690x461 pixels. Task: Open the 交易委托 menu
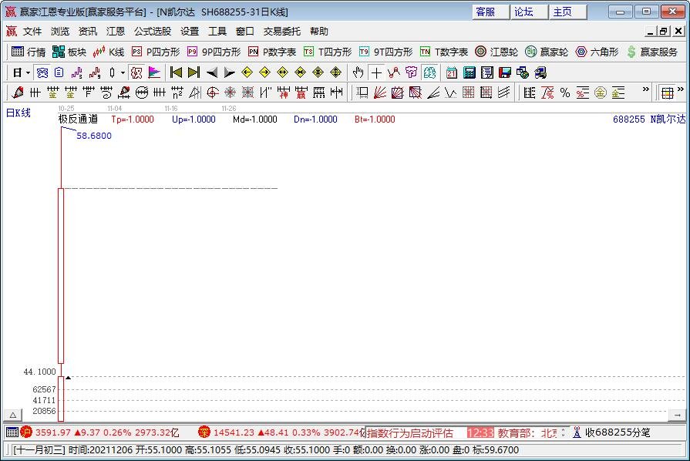point(282,32)
